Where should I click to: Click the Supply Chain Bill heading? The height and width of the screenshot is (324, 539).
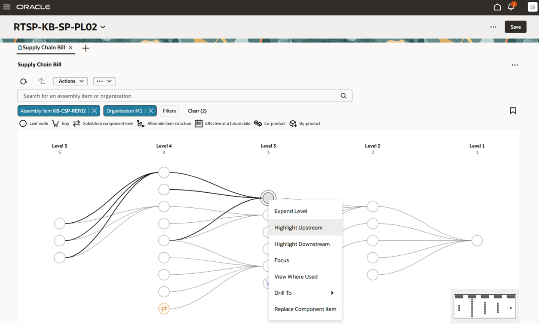(x=40, y=64)
